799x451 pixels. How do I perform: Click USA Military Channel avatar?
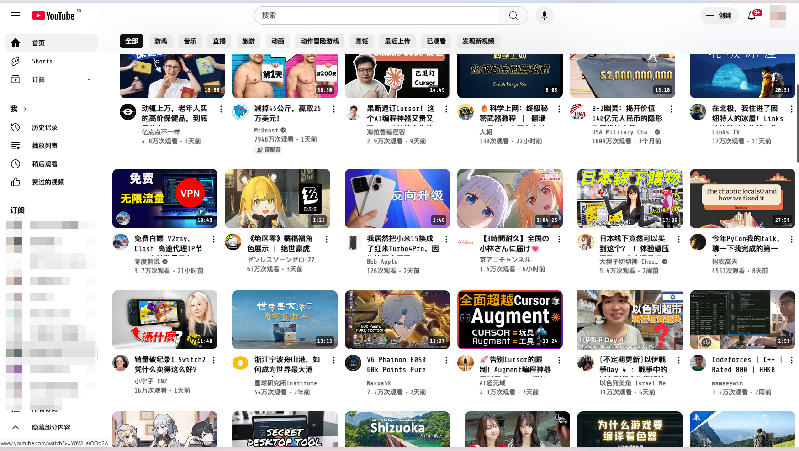578,112
